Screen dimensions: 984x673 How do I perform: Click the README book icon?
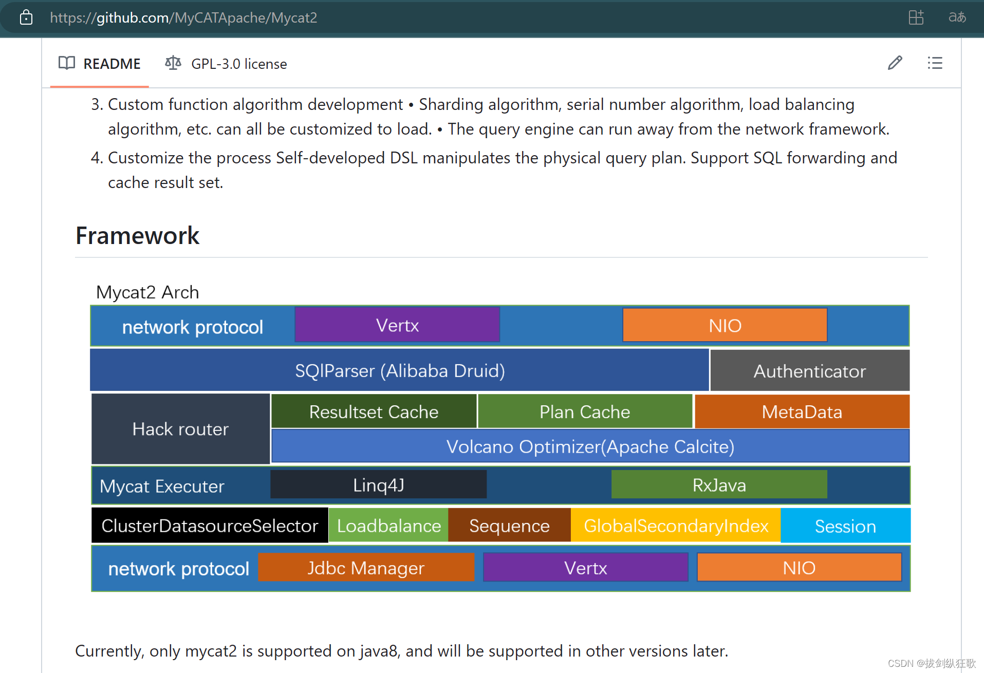67,63
